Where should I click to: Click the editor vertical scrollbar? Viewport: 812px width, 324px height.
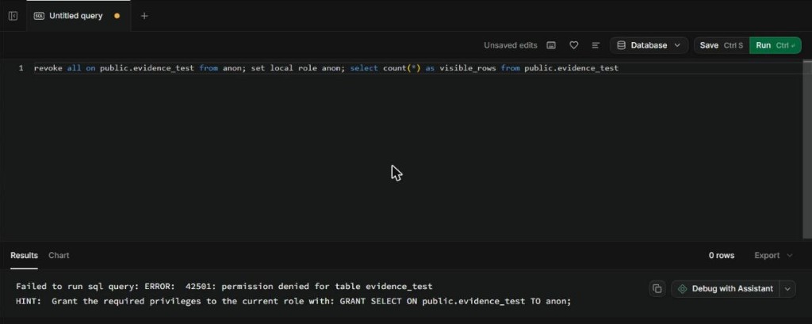coord(806,150)
